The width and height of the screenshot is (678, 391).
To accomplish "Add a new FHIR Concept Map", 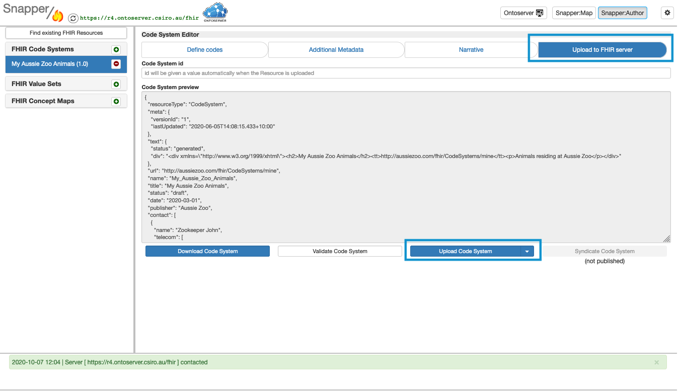I will [116, 101].
